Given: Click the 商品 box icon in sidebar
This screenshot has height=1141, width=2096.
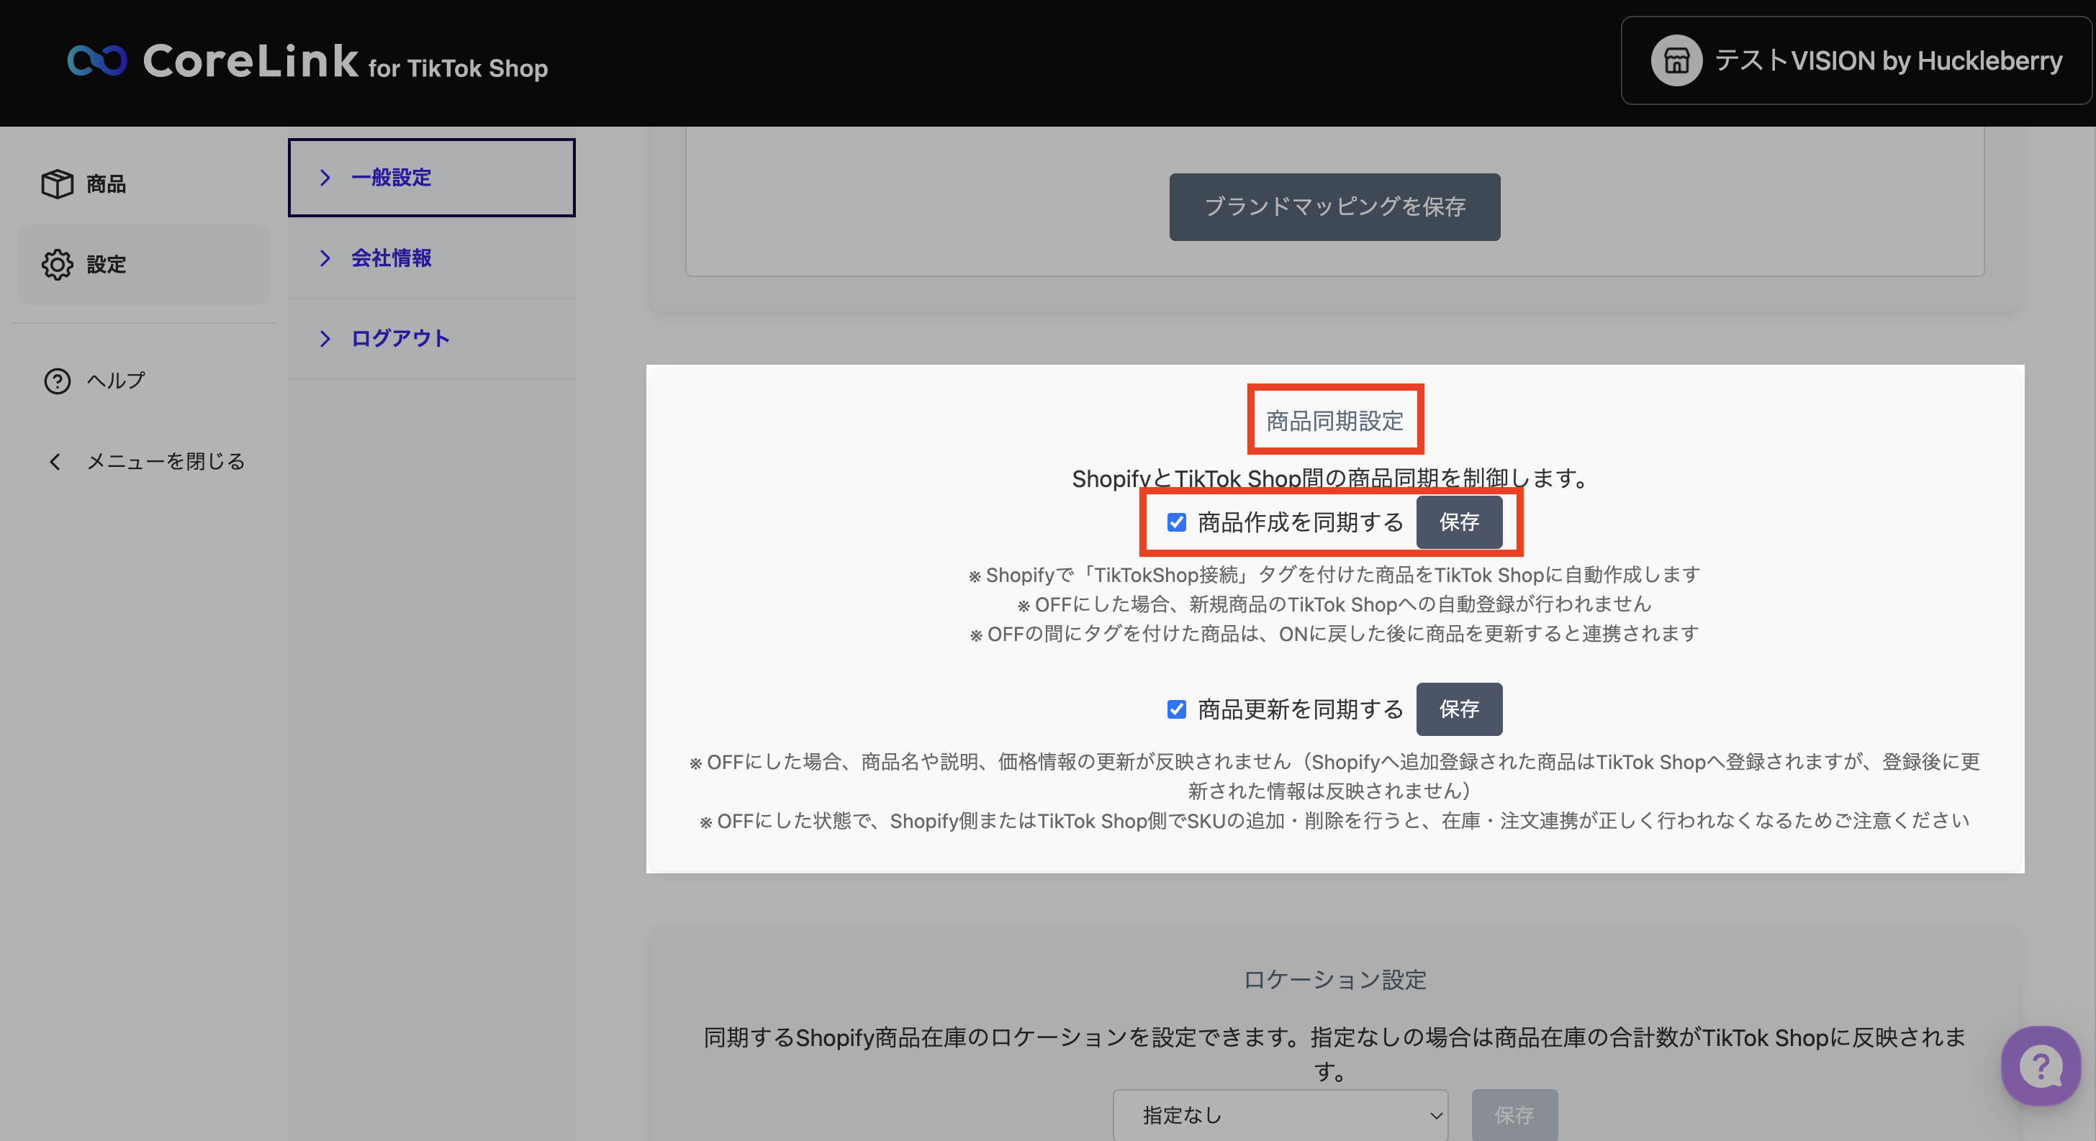Looking at the screenshot, I should pos(57,183).
